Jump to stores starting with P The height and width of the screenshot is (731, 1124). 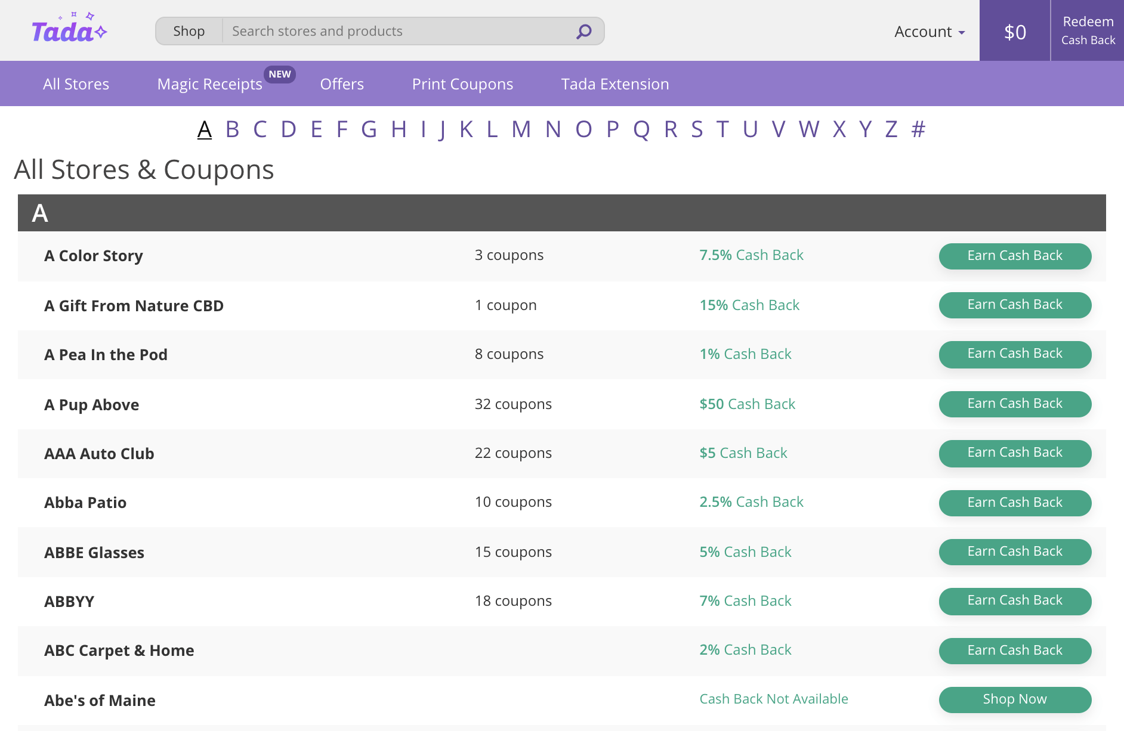click(613, 129)
